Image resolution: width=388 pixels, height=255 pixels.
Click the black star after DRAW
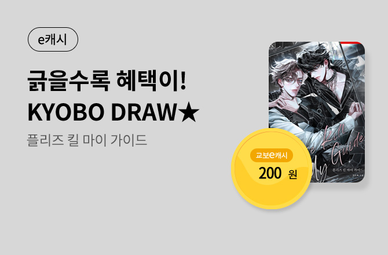[189, 112]
